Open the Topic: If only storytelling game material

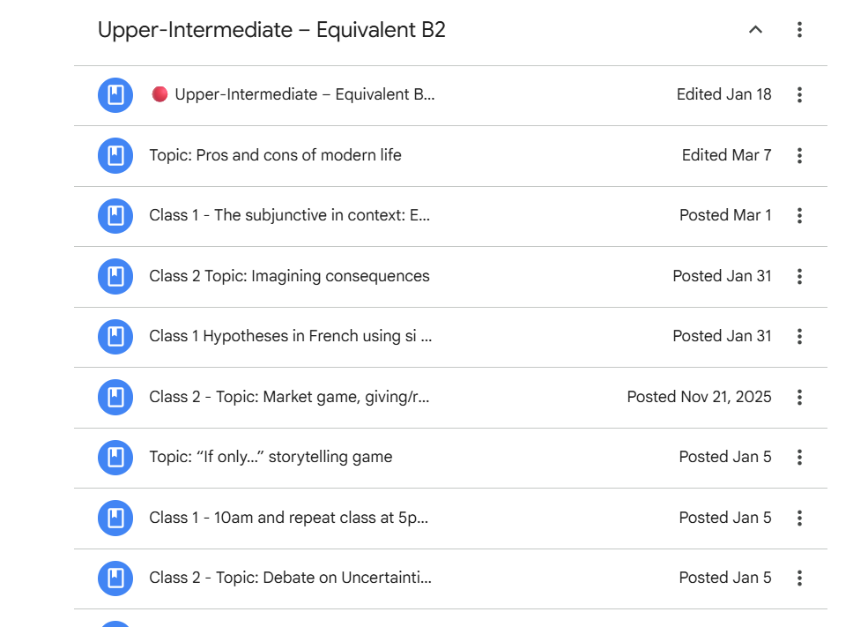coord(271,457)
